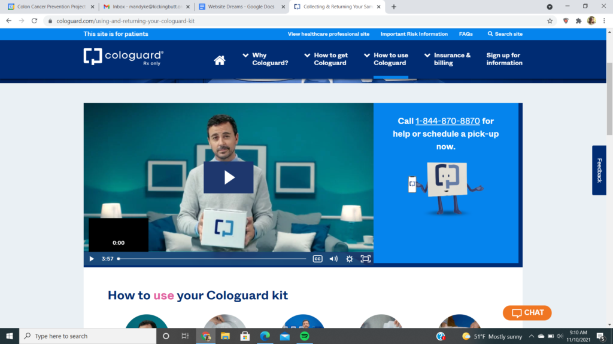Toggle closed captions on the video
613x344 pixels.
coord(318,259)
